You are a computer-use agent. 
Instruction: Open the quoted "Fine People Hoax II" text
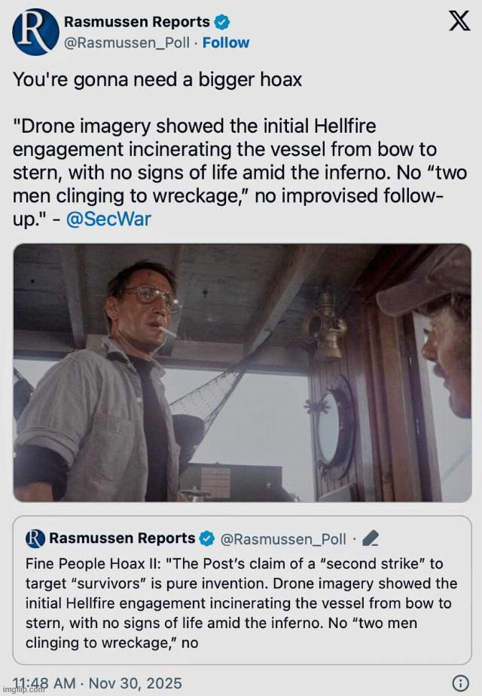click(x=241, y=603)
